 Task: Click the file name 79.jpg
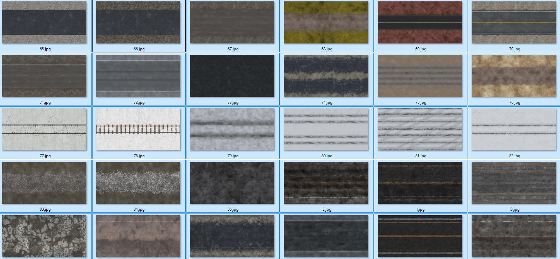pyautogui.click(x=233, y=156)
